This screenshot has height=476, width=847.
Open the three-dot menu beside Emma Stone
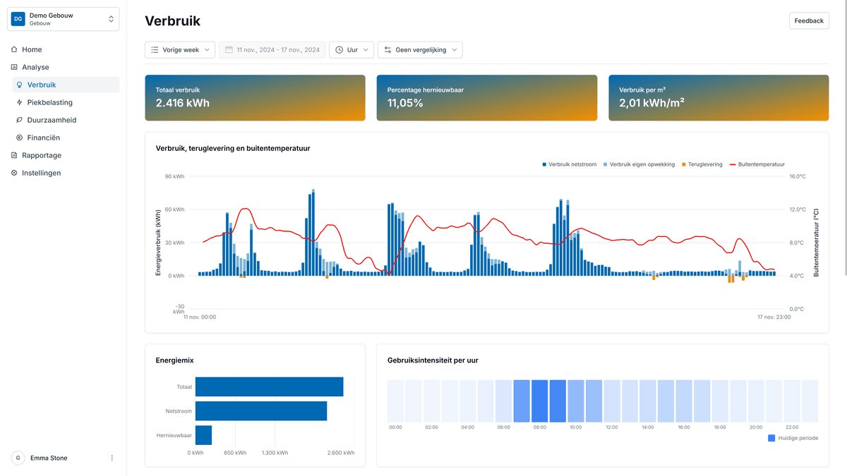112,458
